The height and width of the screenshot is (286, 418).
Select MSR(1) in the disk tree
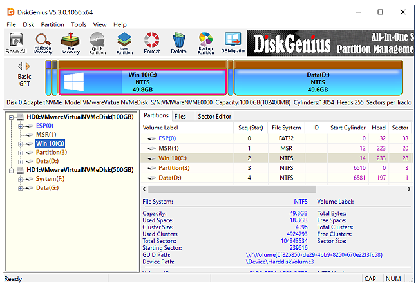click(x=46, y=135)
